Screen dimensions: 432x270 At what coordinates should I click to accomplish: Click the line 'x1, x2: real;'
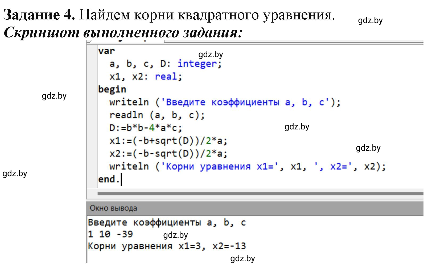pos(146,77)
